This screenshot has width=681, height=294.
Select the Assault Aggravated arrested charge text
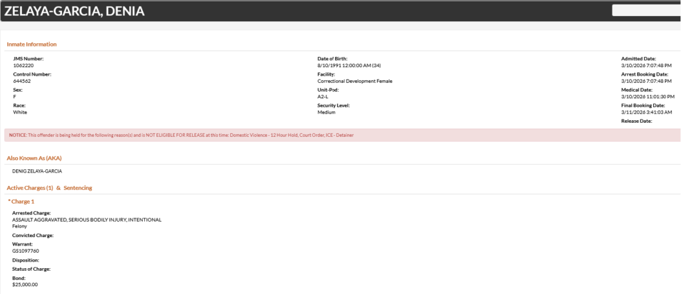[86, 220]
